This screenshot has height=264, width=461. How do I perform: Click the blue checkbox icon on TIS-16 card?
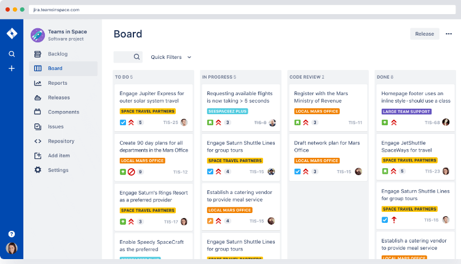pos(385,220)
